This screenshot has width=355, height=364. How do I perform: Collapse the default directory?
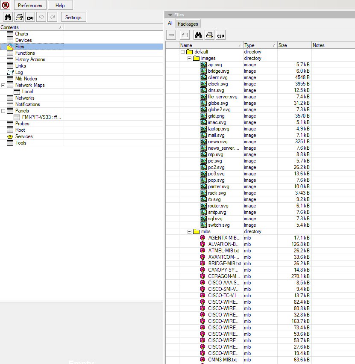click(183, 52)
